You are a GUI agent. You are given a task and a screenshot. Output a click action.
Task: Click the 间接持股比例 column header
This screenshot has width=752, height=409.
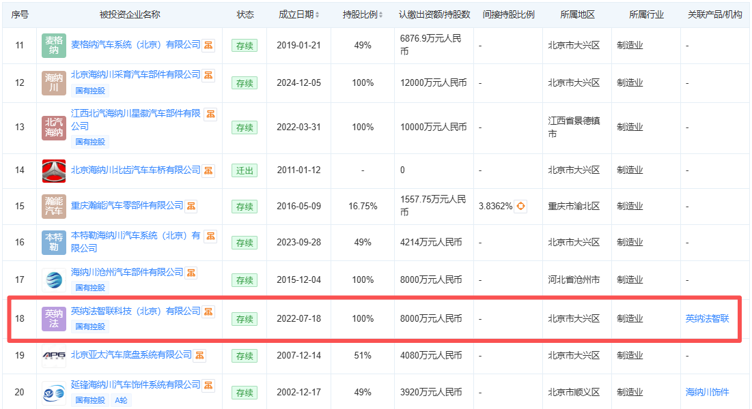pyautogui.click(x=508, y=15)
